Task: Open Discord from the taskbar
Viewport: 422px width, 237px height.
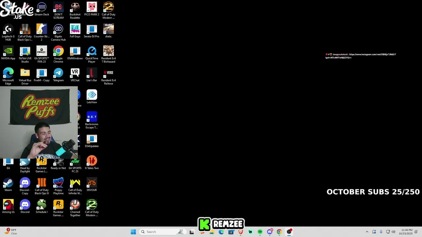Action: click(x=270, y=232)
